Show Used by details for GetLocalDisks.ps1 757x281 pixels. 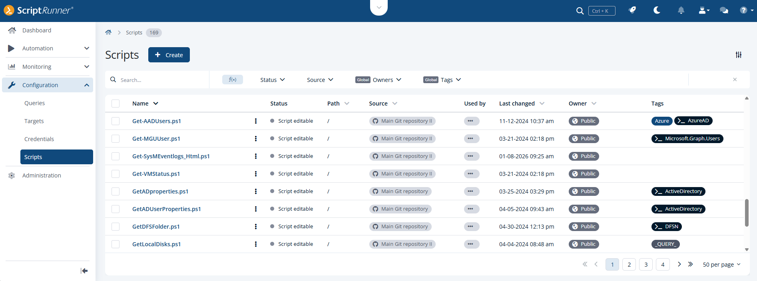472,244
